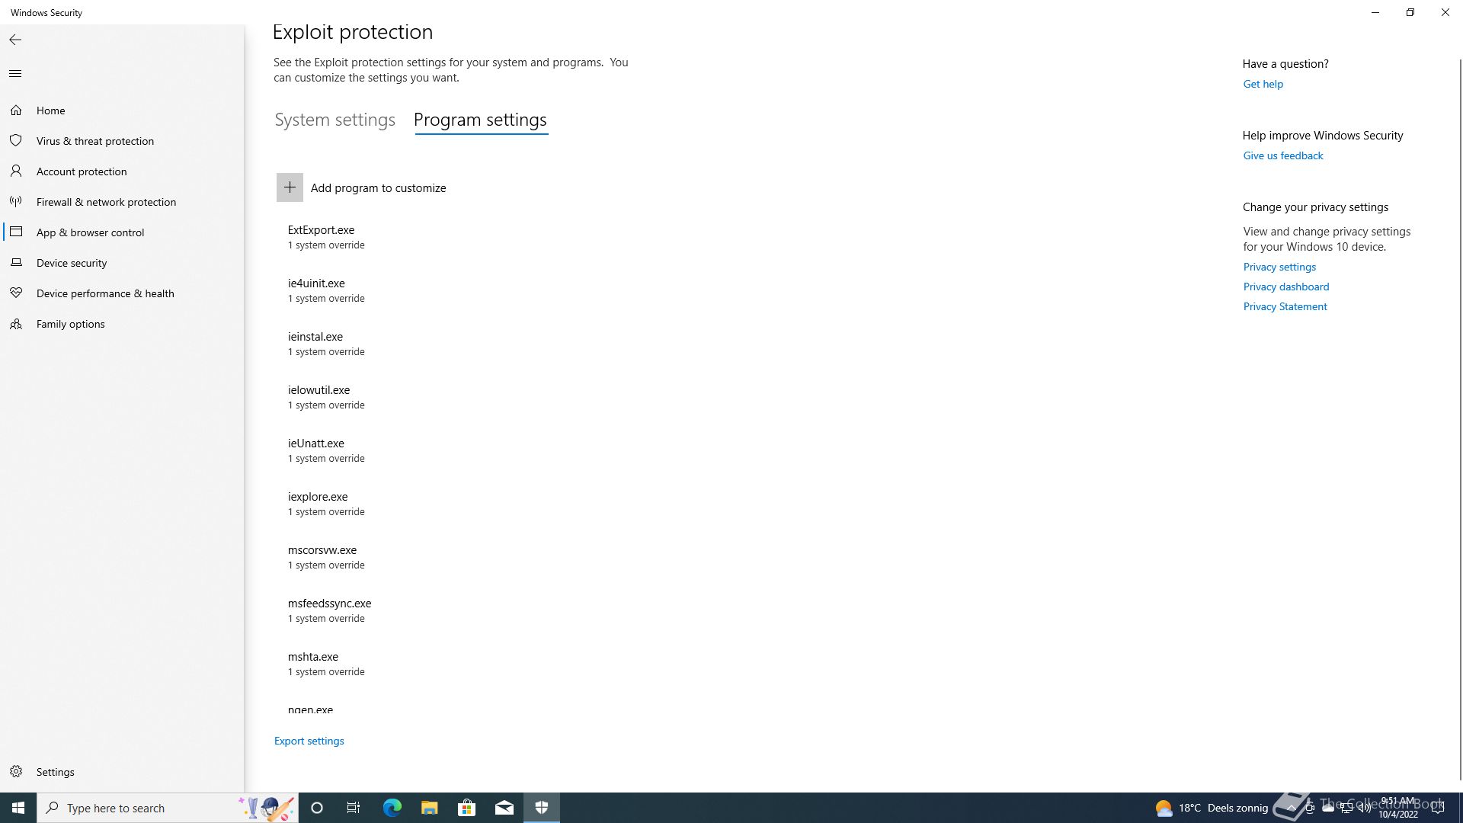1463x823 pixels.
Task: Open Privacy dashboard link
Action: pyautogui.click(x=1286, y=287)
